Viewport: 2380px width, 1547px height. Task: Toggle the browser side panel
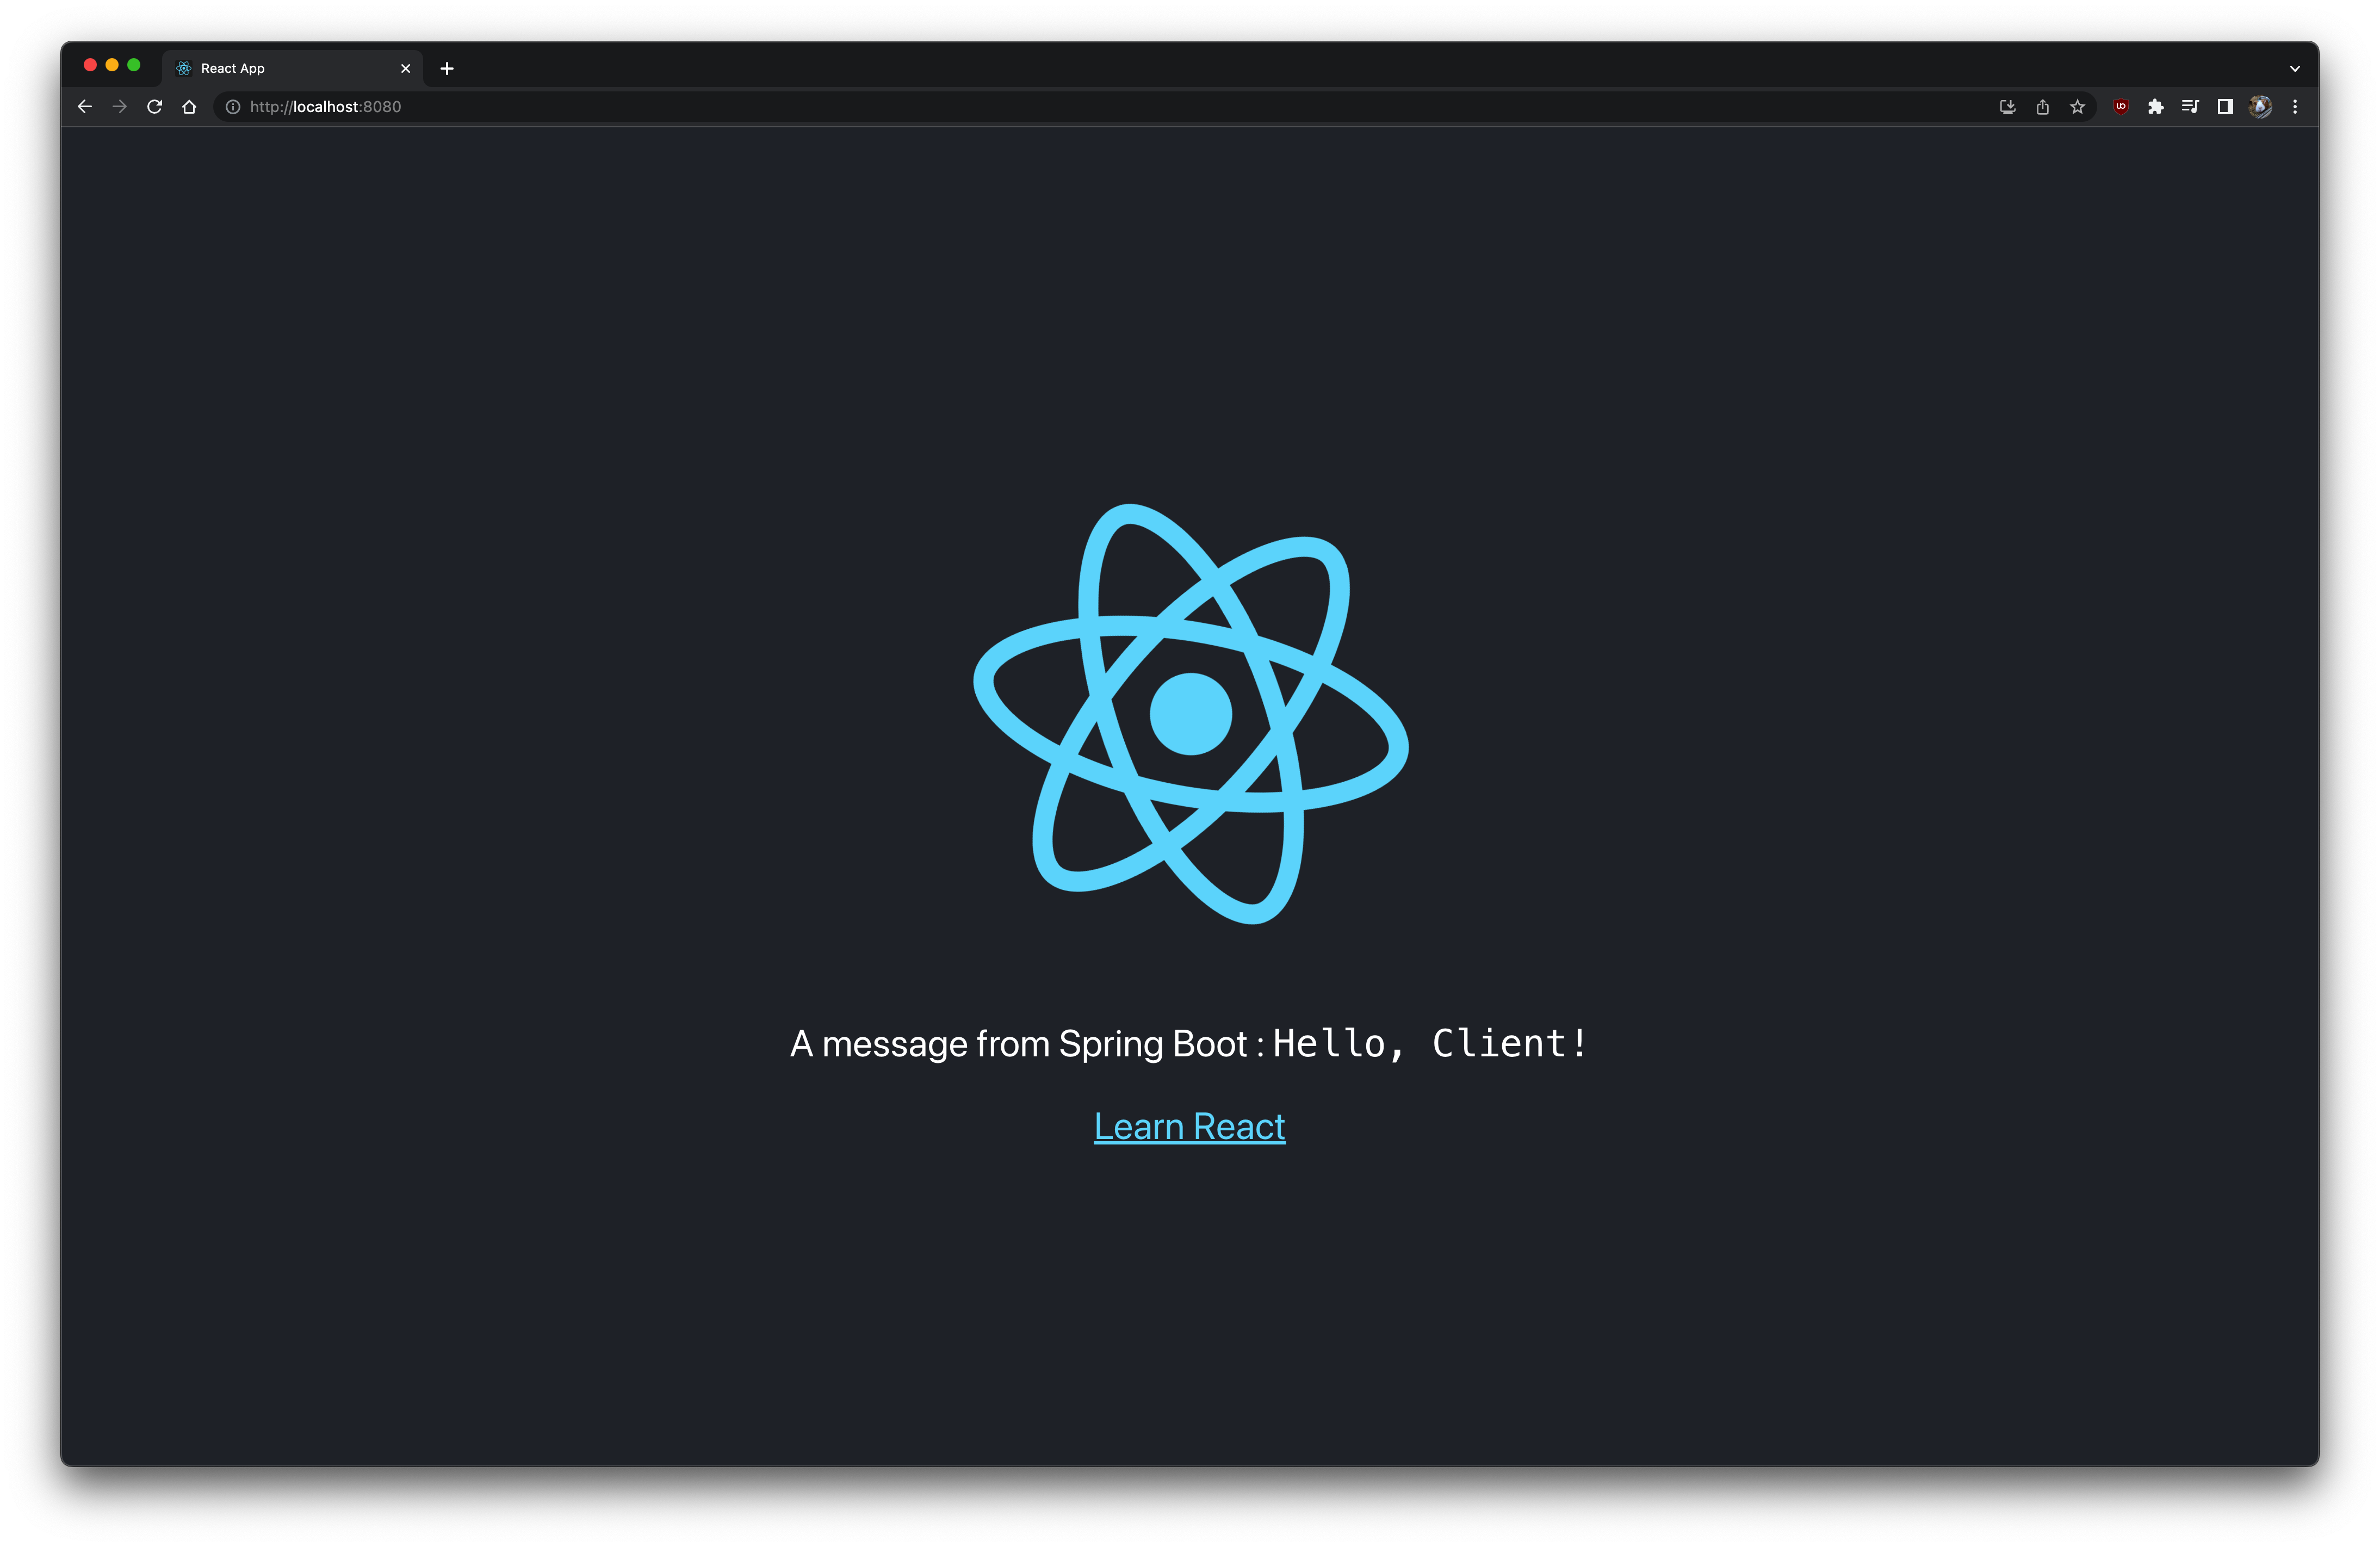(2225, 107)
